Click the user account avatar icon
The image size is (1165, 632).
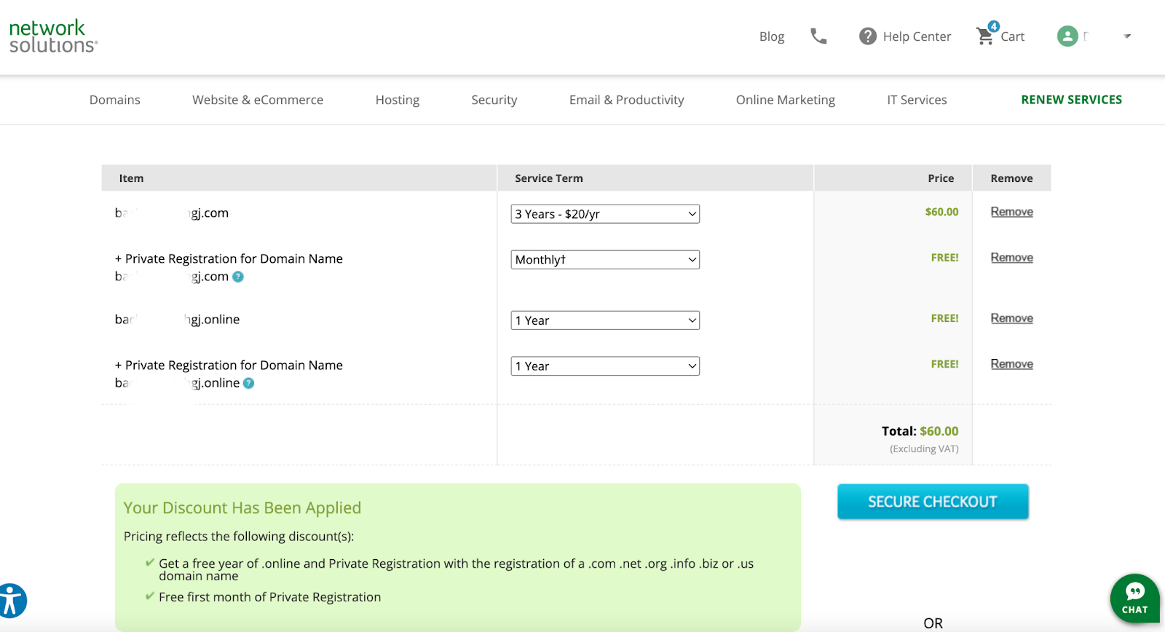[x=1067, y=36]
